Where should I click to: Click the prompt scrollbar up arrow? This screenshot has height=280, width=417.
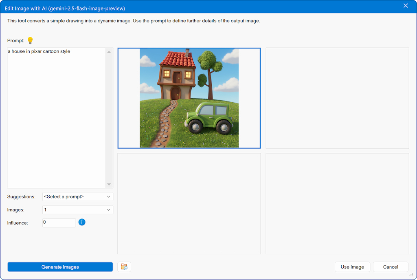(x=109, y=52)
